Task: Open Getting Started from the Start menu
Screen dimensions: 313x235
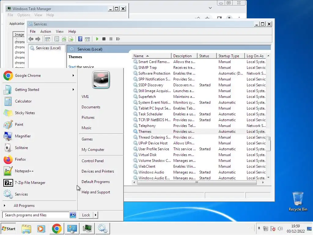Action: pyautogui.click(x=39, y=90)
